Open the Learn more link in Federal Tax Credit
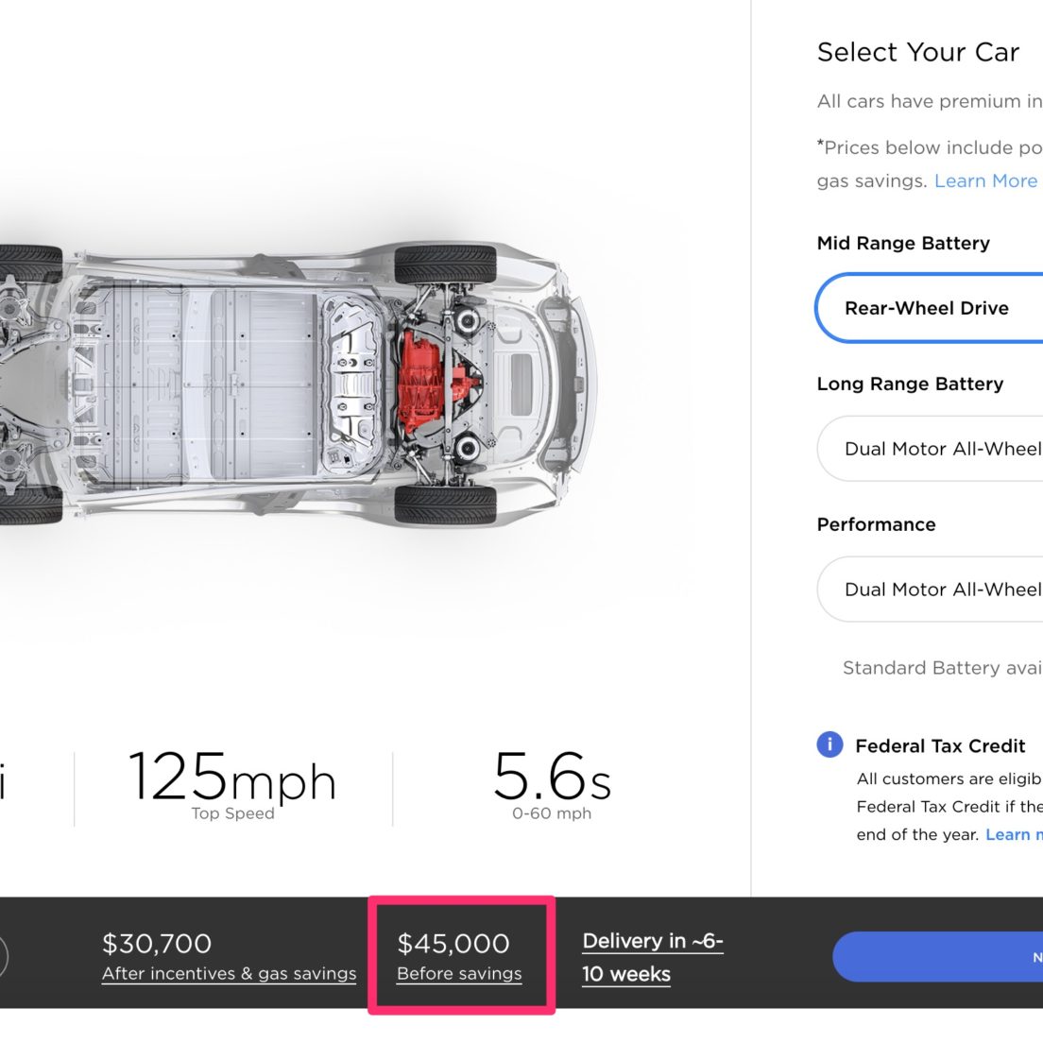Viewport: 1043px width, 1043px height. click(x=1014, y=834)
